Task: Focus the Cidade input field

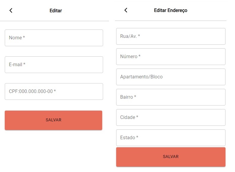Action: (x=171, y=117)
